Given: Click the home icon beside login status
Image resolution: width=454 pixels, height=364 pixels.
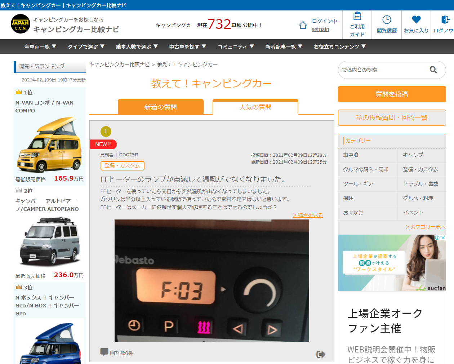Looking at the screenshot, I should pos(303,25).
